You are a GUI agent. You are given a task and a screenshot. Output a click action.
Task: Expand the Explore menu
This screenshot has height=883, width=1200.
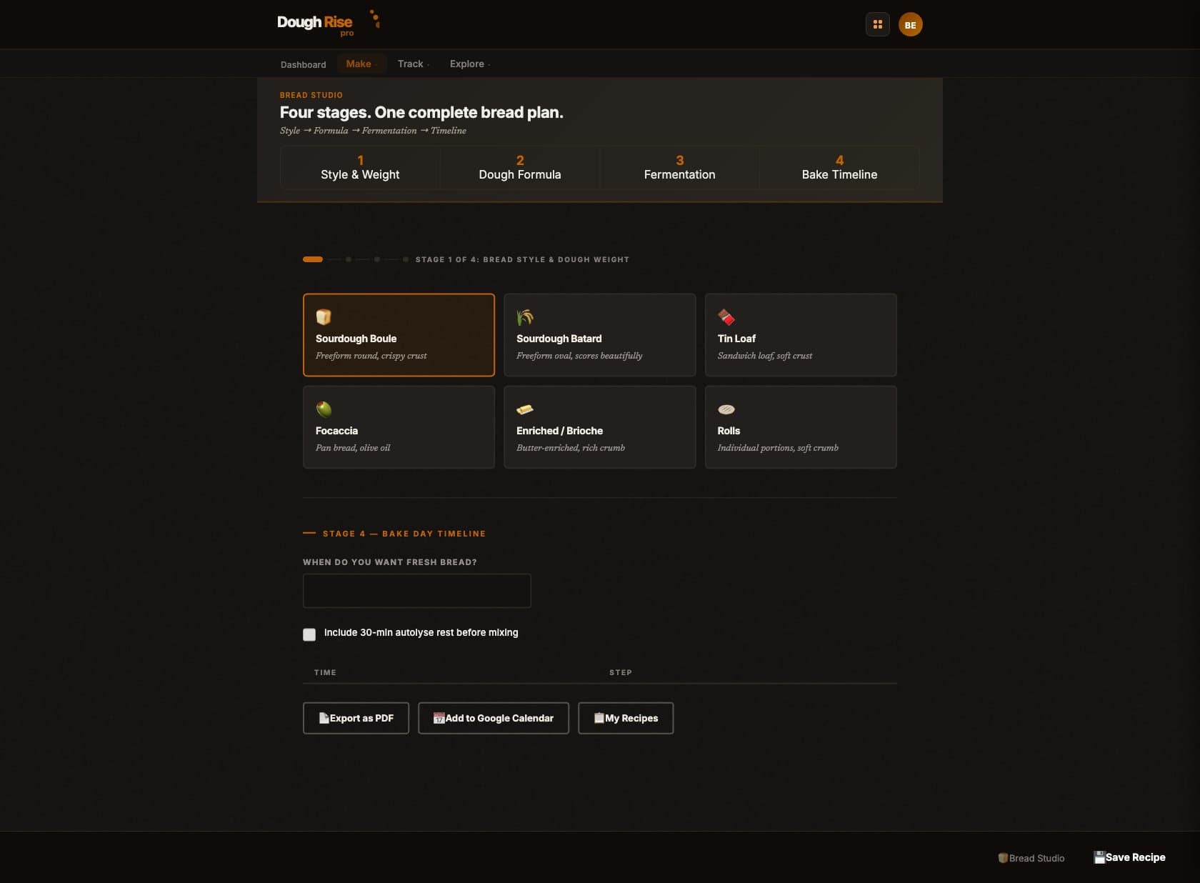[x=470, y=64]
